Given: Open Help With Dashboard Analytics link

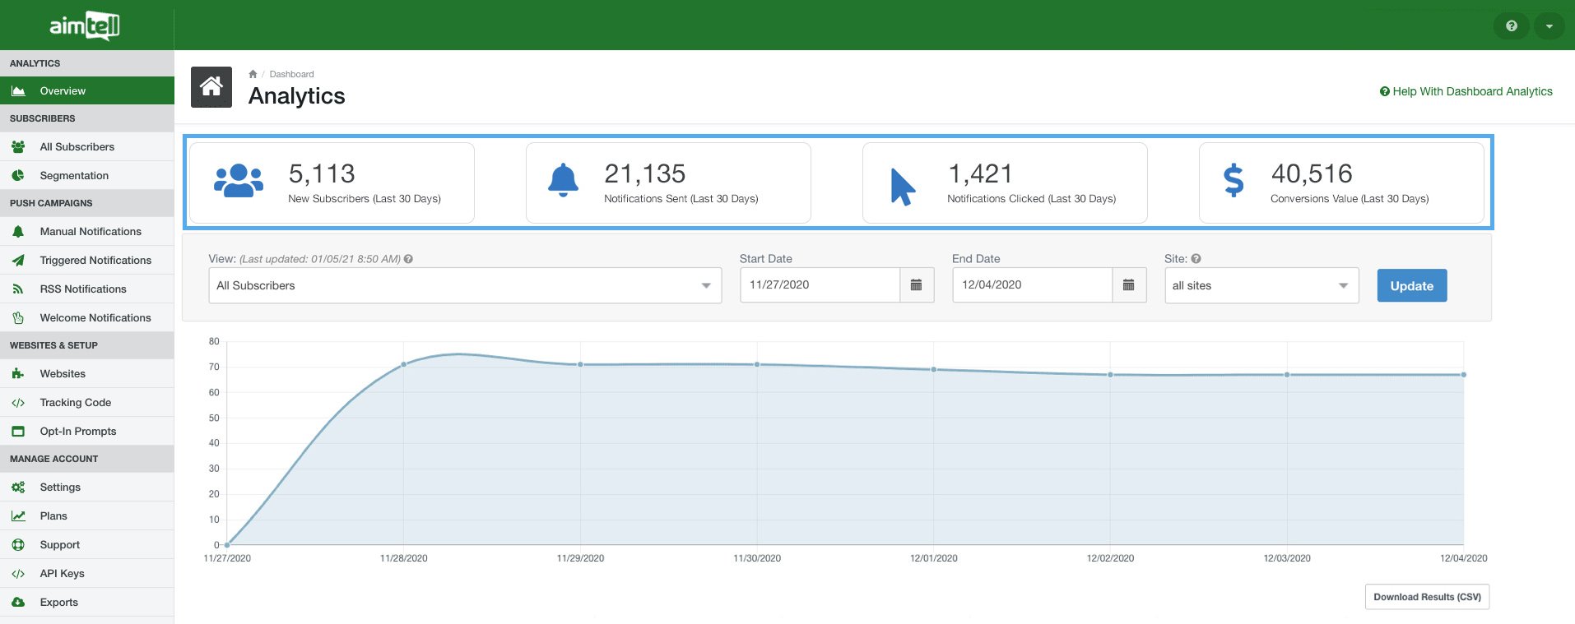Looking at the screenshot, I should pyautogui.click(x=1466, y=91).
